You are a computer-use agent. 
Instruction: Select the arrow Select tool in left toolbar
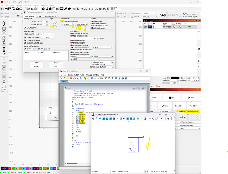[4, 22]
